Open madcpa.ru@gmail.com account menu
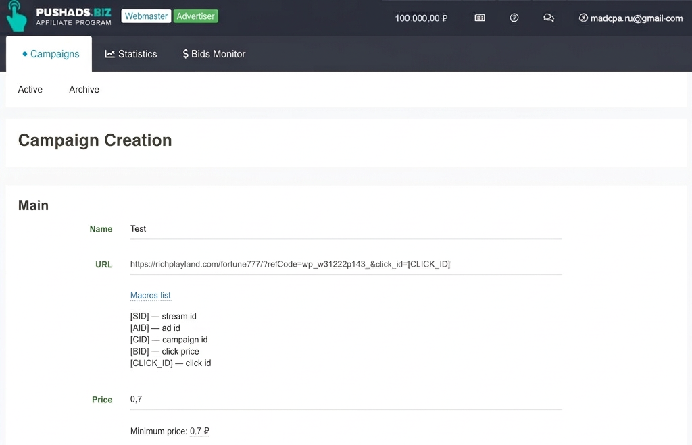This screenshot has height=445, width=692. click(637, 18)
